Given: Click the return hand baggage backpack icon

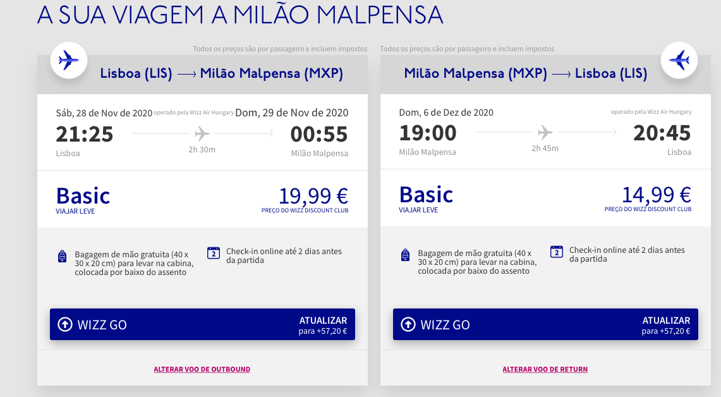Looking at the screenshot, I should pyautogui.click(x=405, y=255).
